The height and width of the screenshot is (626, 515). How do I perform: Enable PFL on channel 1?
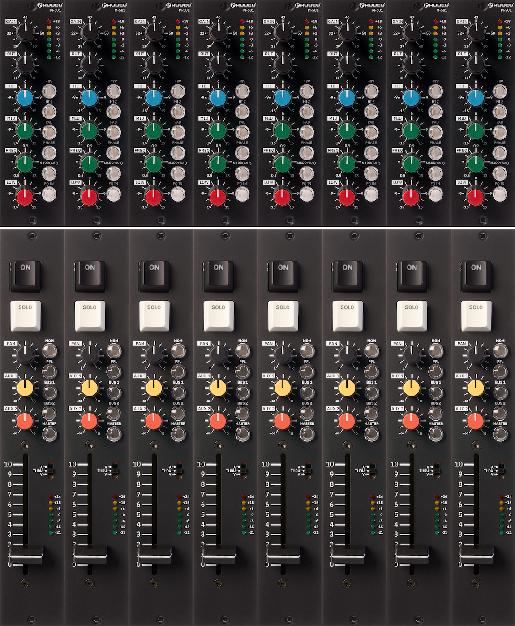coord(49,371)
